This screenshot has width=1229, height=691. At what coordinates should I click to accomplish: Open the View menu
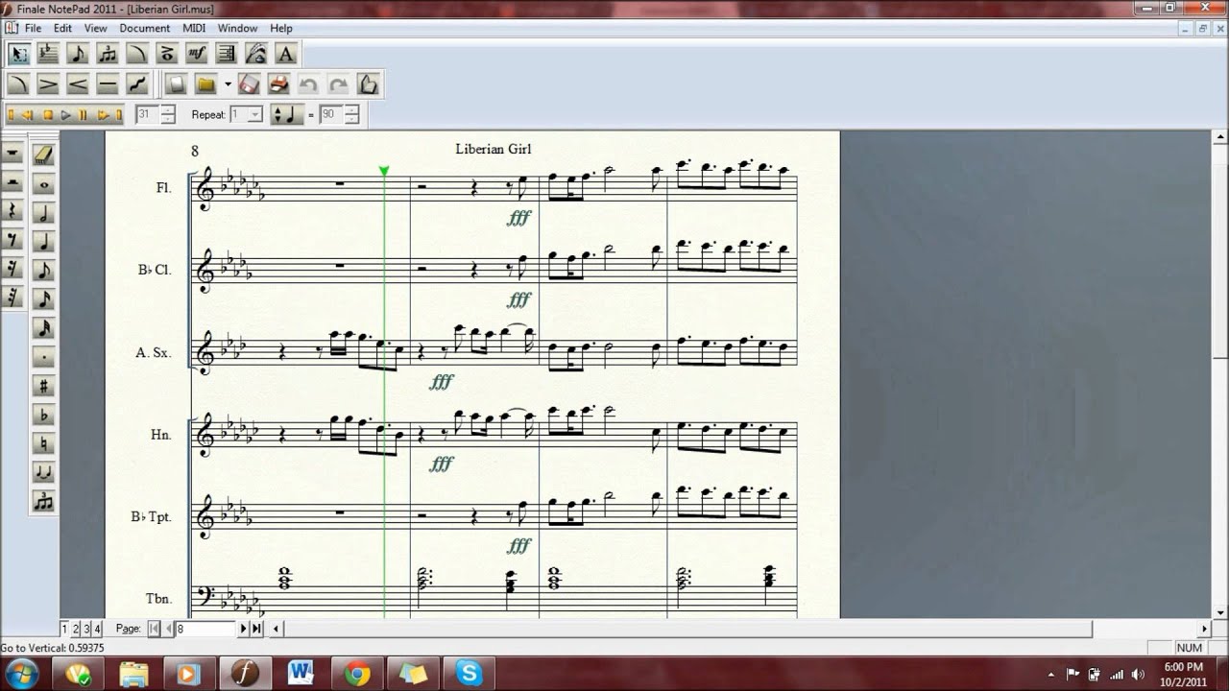point(95,29)
